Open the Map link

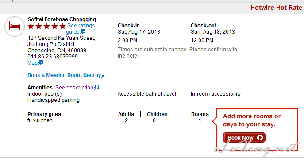pos(33,63)
